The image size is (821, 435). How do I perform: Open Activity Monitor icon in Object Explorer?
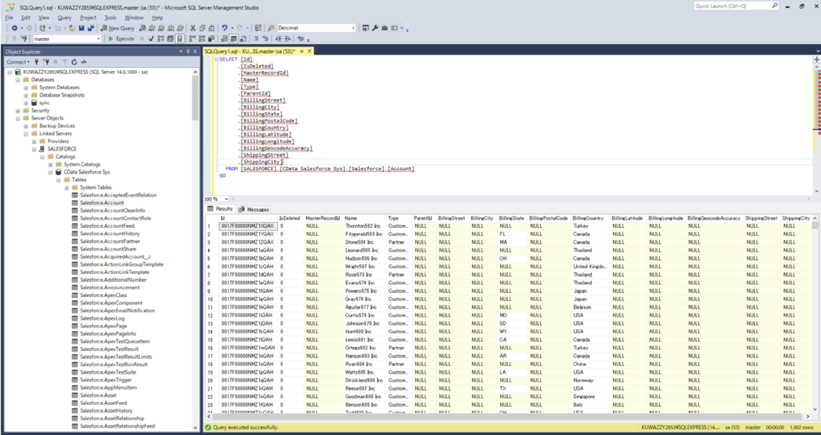[x=83, y=61]
